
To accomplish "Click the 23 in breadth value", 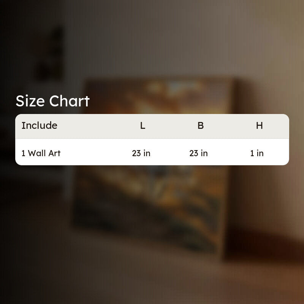I will [198, 153].
